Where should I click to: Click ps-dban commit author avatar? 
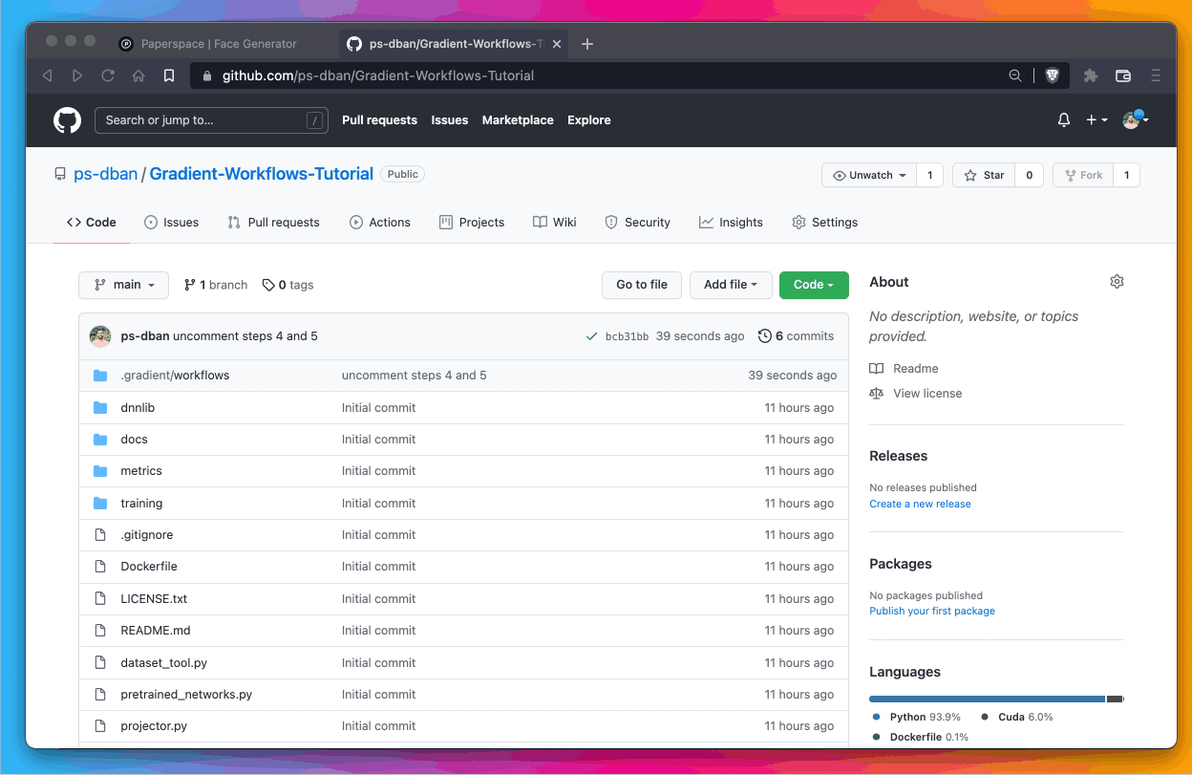coord(100,336)
